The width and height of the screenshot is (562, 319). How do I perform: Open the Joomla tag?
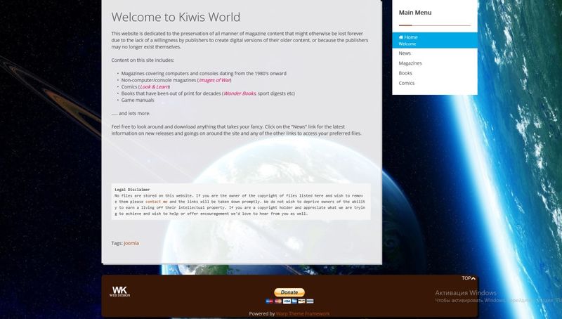pos(131,243)
